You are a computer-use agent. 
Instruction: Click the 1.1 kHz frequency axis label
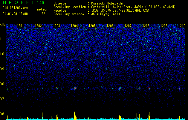click(3, 39)
